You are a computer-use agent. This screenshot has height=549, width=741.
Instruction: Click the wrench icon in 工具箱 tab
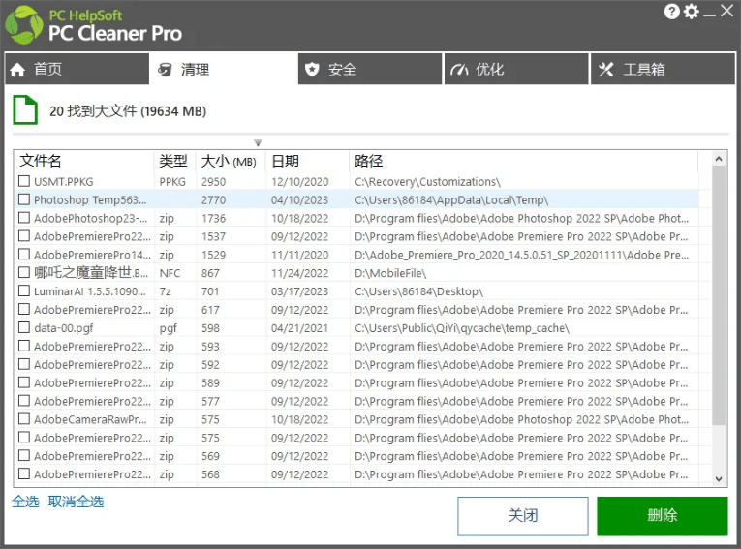606,70
